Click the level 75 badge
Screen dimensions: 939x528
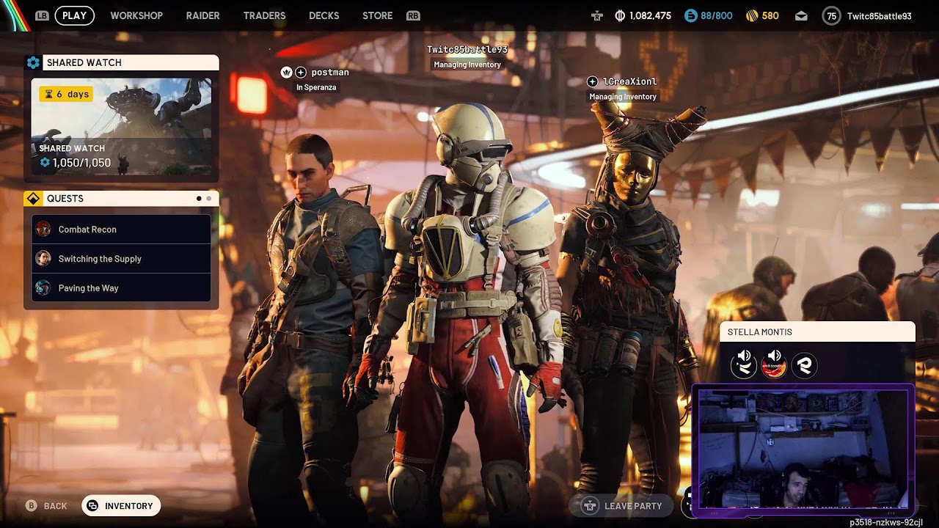pyautogui.click(x=831, y=15)
